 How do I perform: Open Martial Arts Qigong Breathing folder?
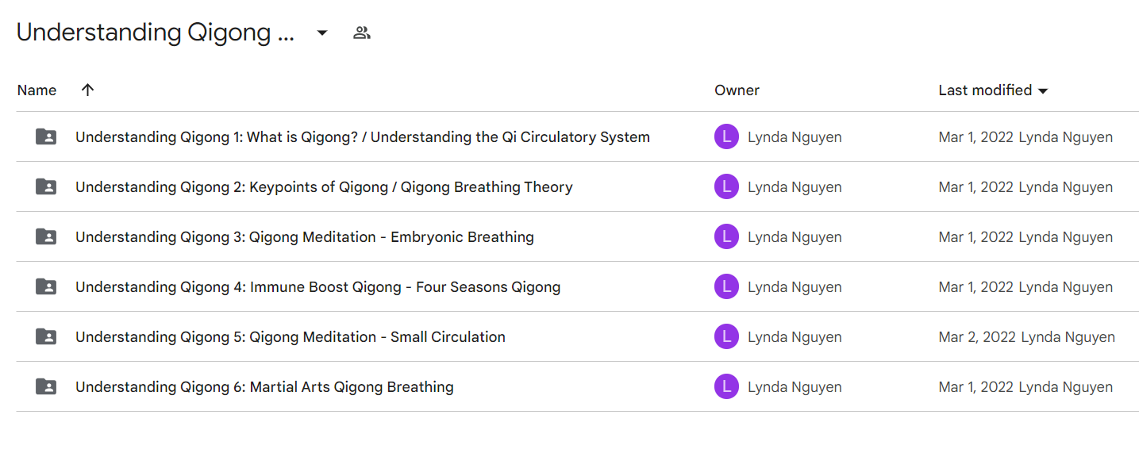264,386
